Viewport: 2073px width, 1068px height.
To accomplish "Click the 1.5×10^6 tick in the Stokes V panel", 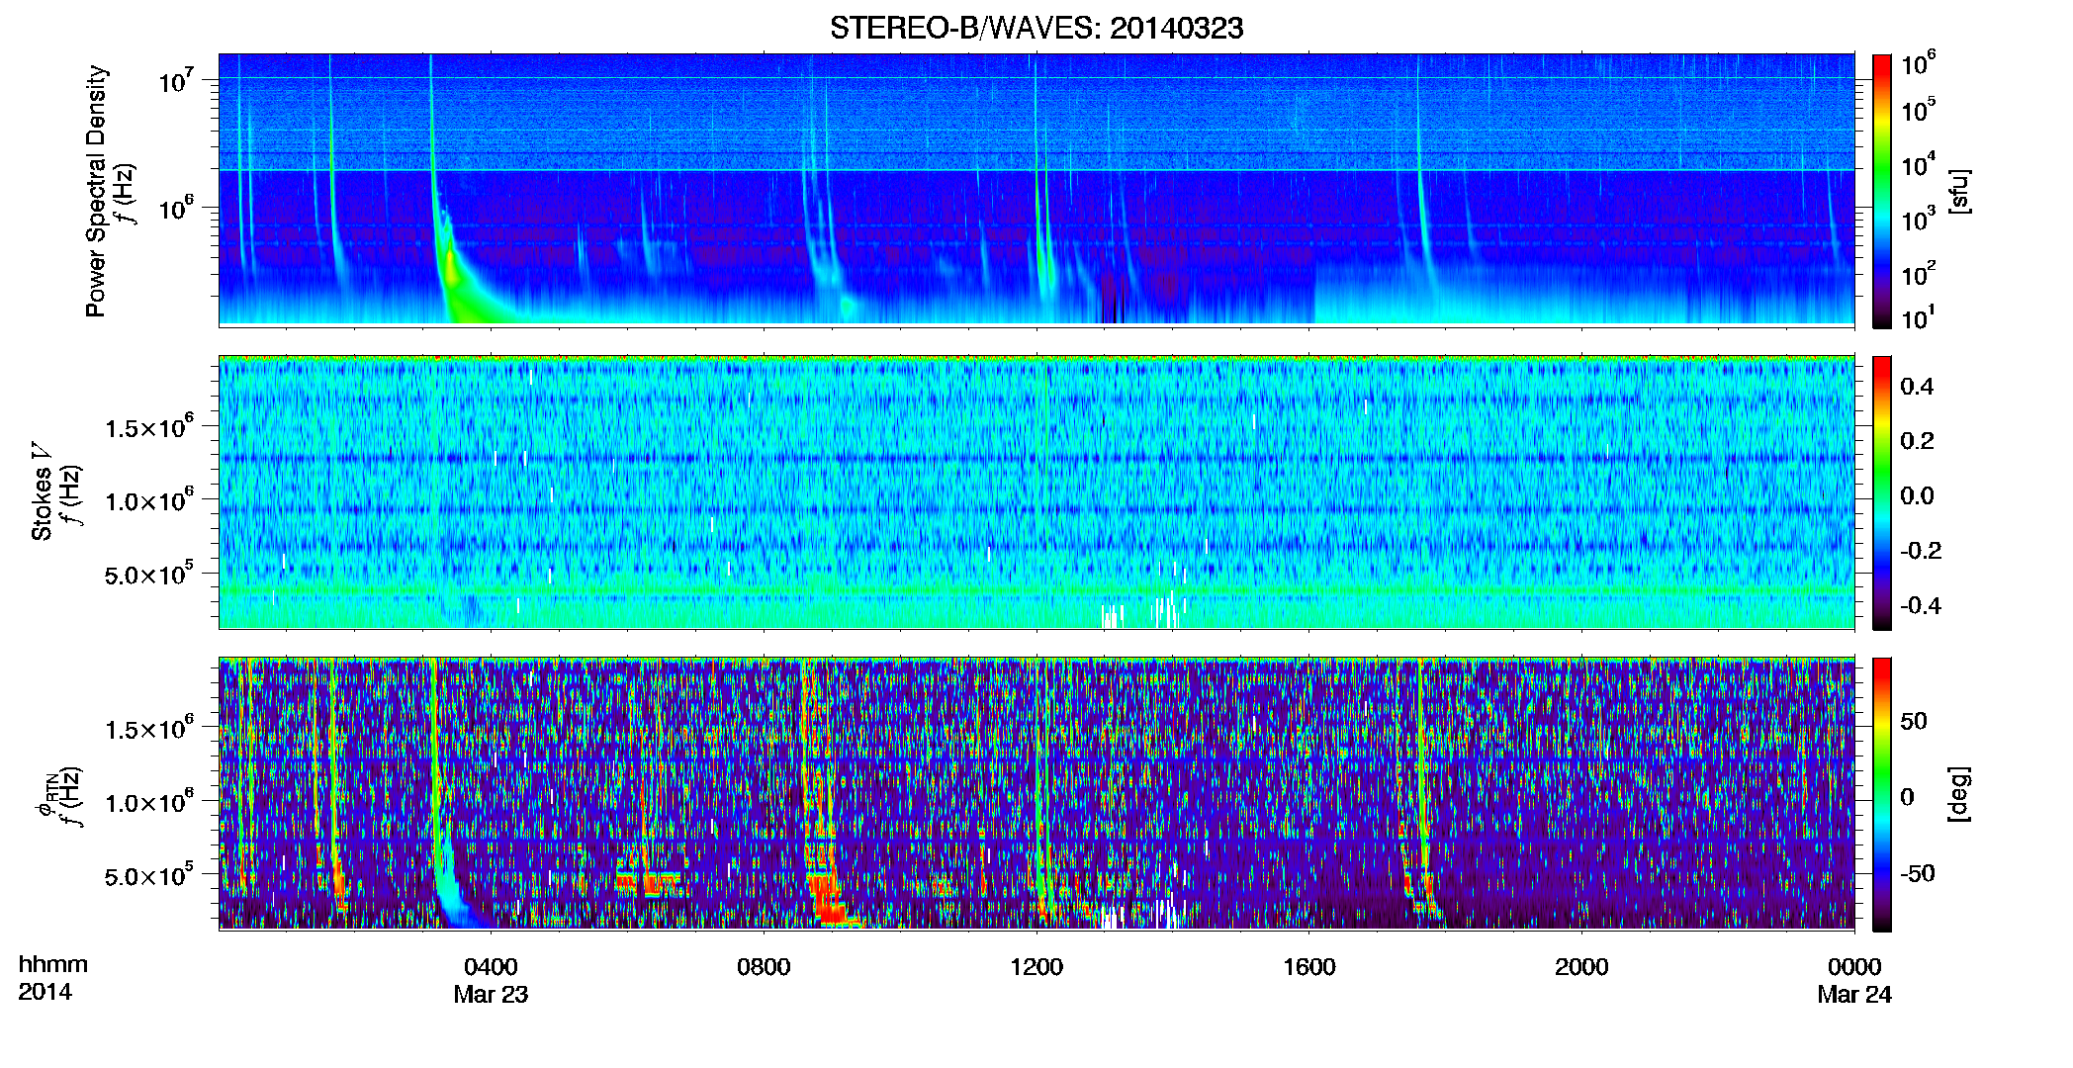I will 149,426.
